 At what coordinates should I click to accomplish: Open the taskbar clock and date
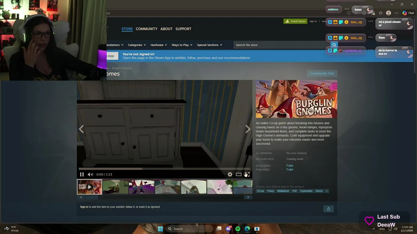point(407,229)
